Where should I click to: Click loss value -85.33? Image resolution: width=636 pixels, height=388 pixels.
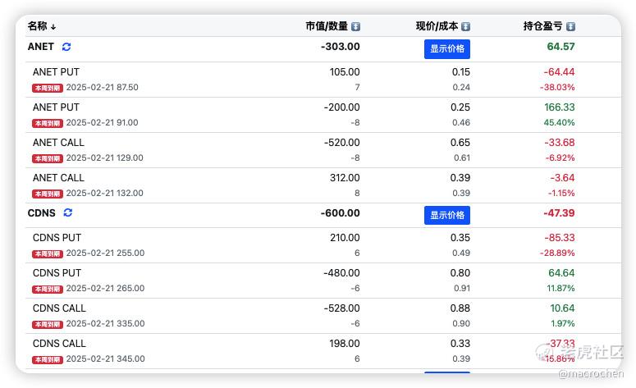tap(560, 238)
